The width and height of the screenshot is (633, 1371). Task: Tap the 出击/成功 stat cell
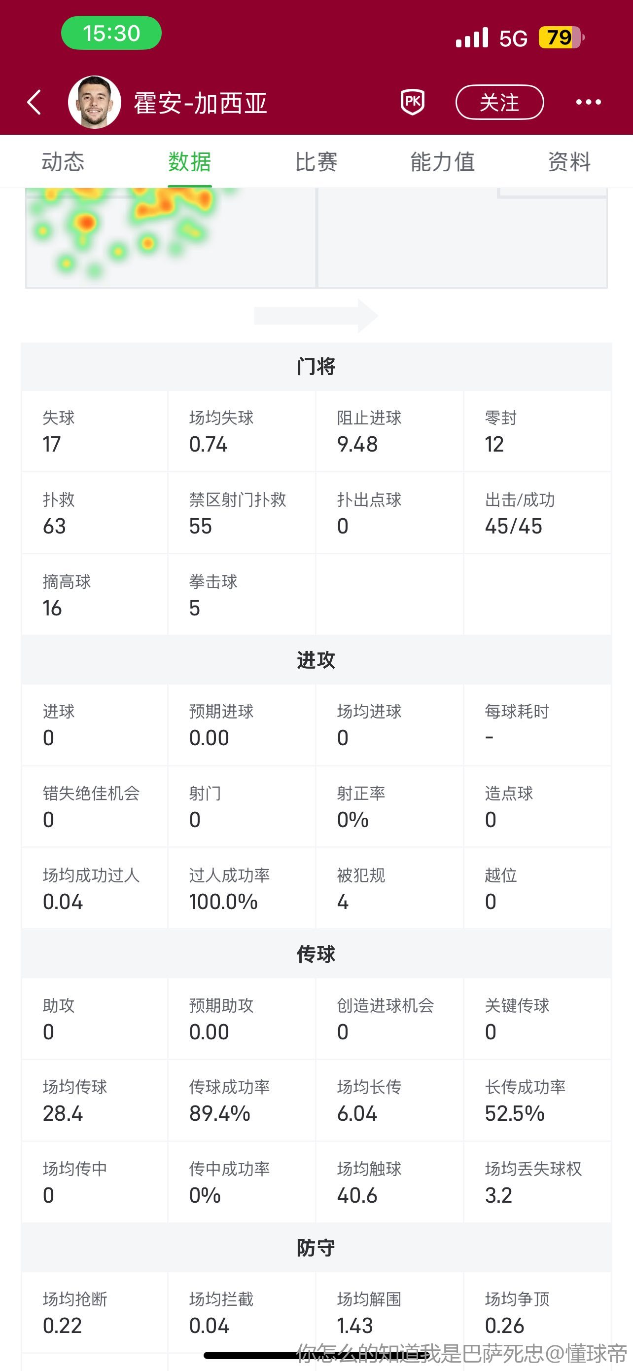click(537, 513)
